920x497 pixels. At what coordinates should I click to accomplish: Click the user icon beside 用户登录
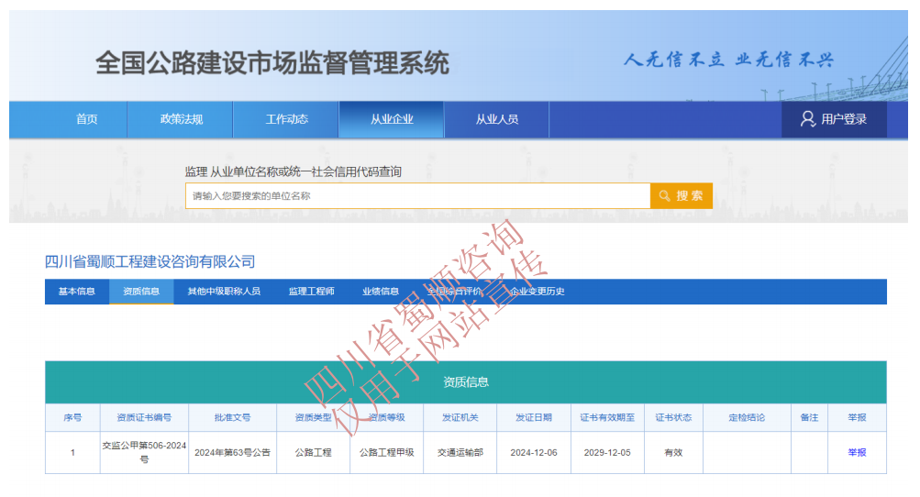click(808, 119)
